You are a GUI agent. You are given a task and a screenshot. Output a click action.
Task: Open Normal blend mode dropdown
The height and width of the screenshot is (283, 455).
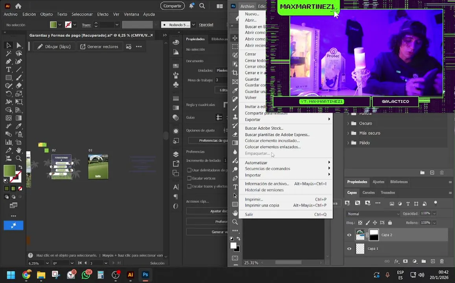[x=373, y=214]
